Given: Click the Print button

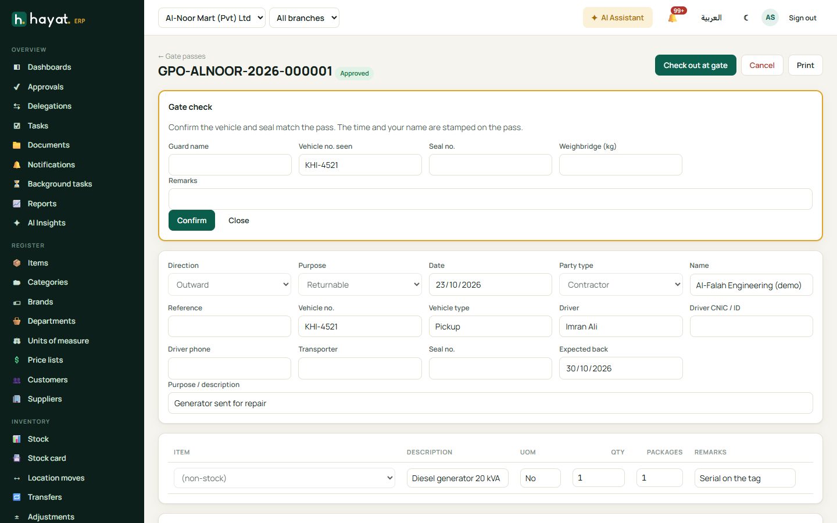Looking at the screenshot, I should pyautogui.click(x=806, y=65).
